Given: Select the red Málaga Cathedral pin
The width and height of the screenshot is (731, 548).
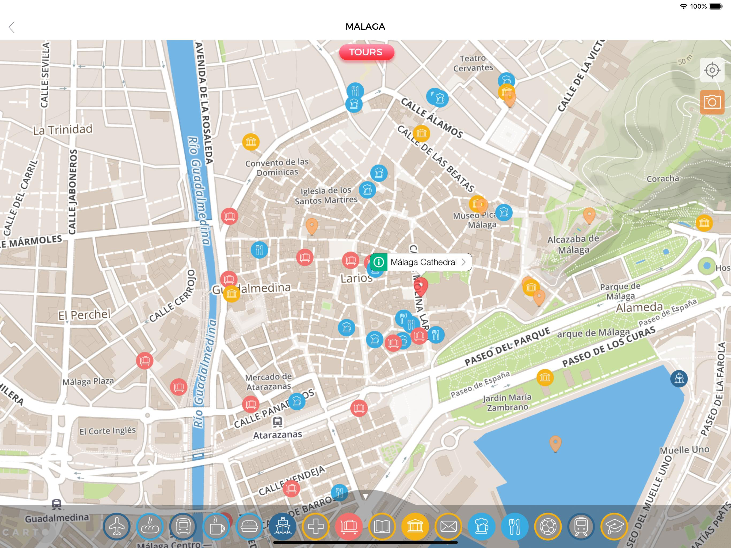Looking at the screenshot, I should coord(421,287).
